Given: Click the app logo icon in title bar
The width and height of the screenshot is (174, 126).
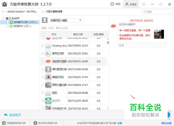Looking at the screenshot, I should (5, 4).
